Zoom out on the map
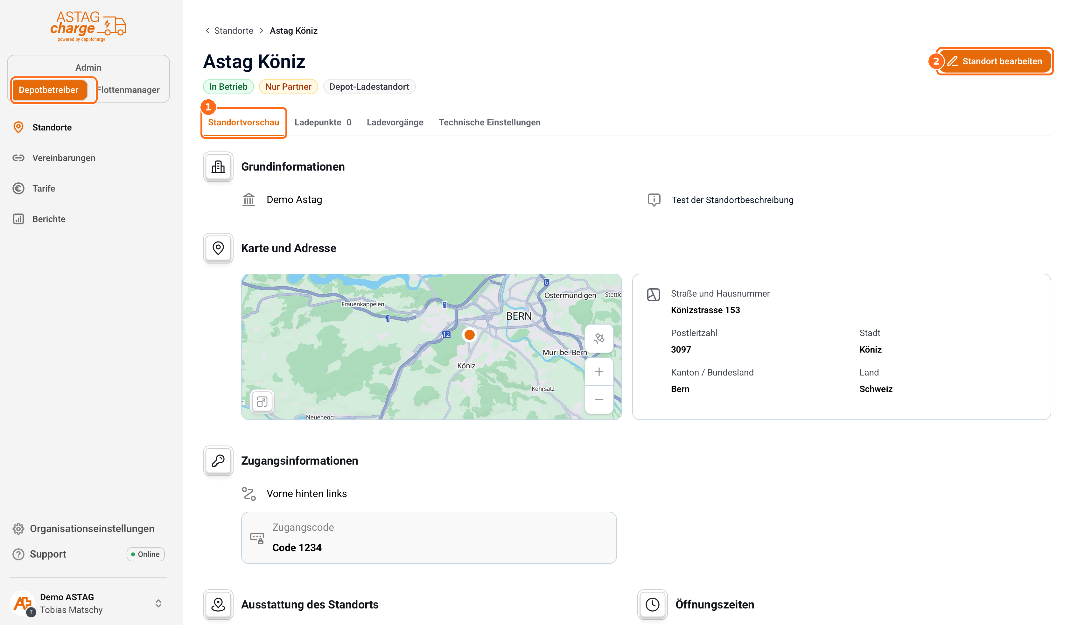Viewport: 1071px width, 625px height. pyautogui.click(x=599, y=400)
